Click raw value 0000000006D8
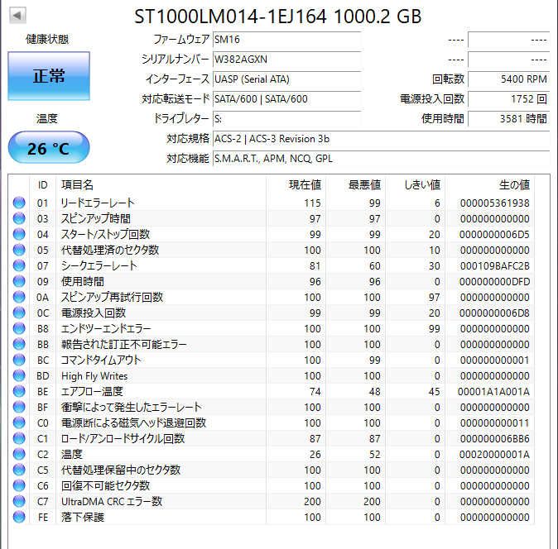The image size is (558, 549). 494,313
